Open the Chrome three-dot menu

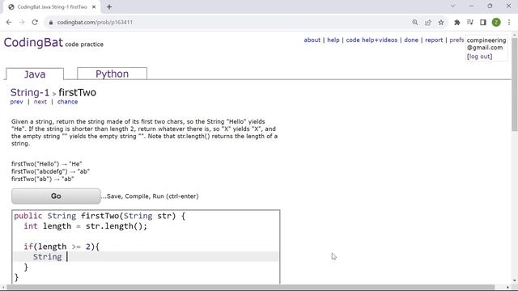509,23
